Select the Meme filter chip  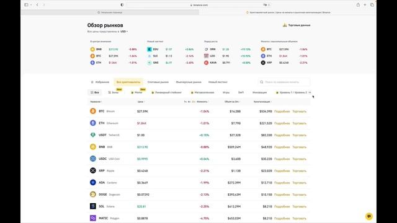[136, 92]
